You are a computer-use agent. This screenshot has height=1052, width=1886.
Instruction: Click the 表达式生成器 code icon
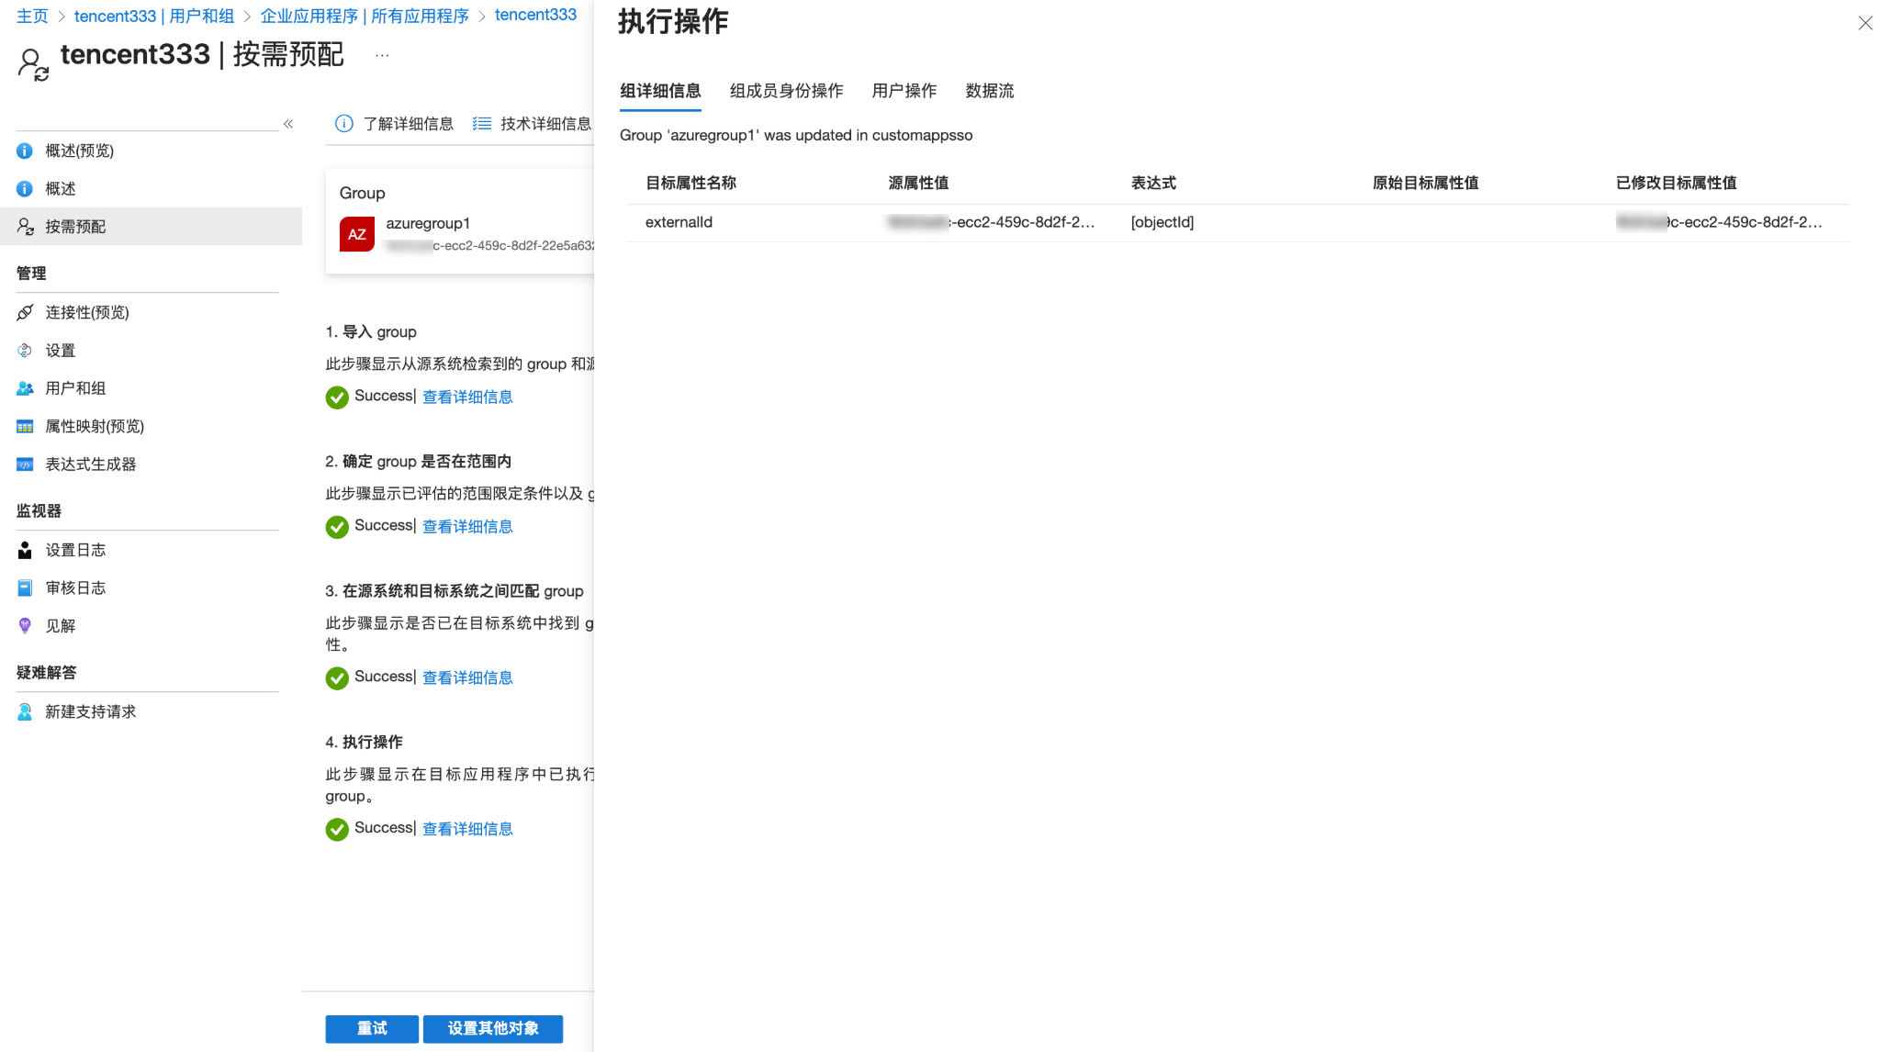click(25, 464)
